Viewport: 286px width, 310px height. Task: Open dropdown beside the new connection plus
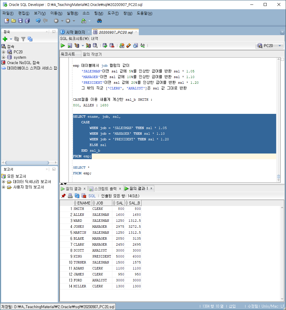pyautogui.click(x=11, y=39)
